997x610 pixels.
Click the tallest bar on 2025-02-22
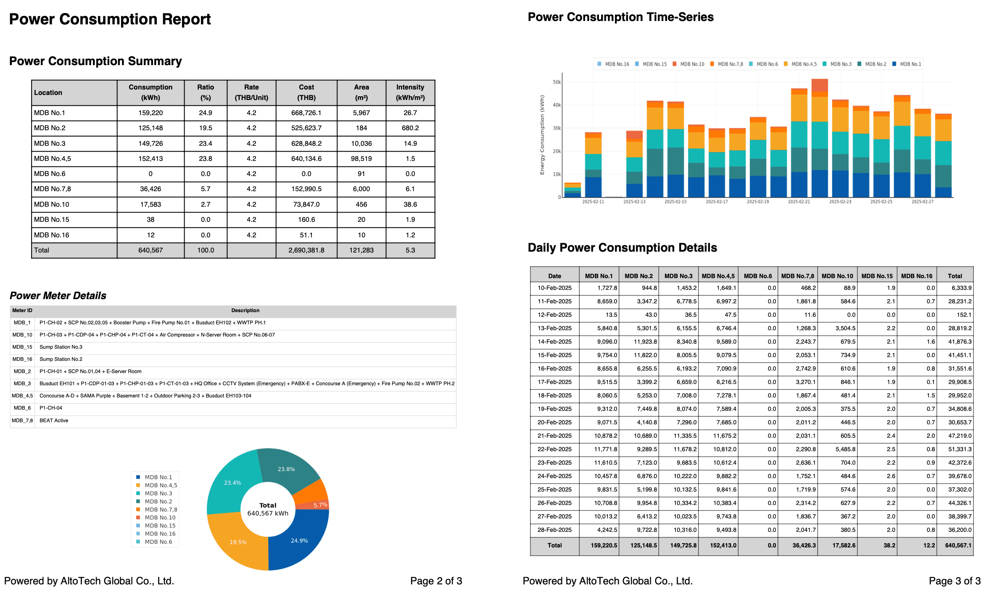pyautogui.click(x=820, y=139)
